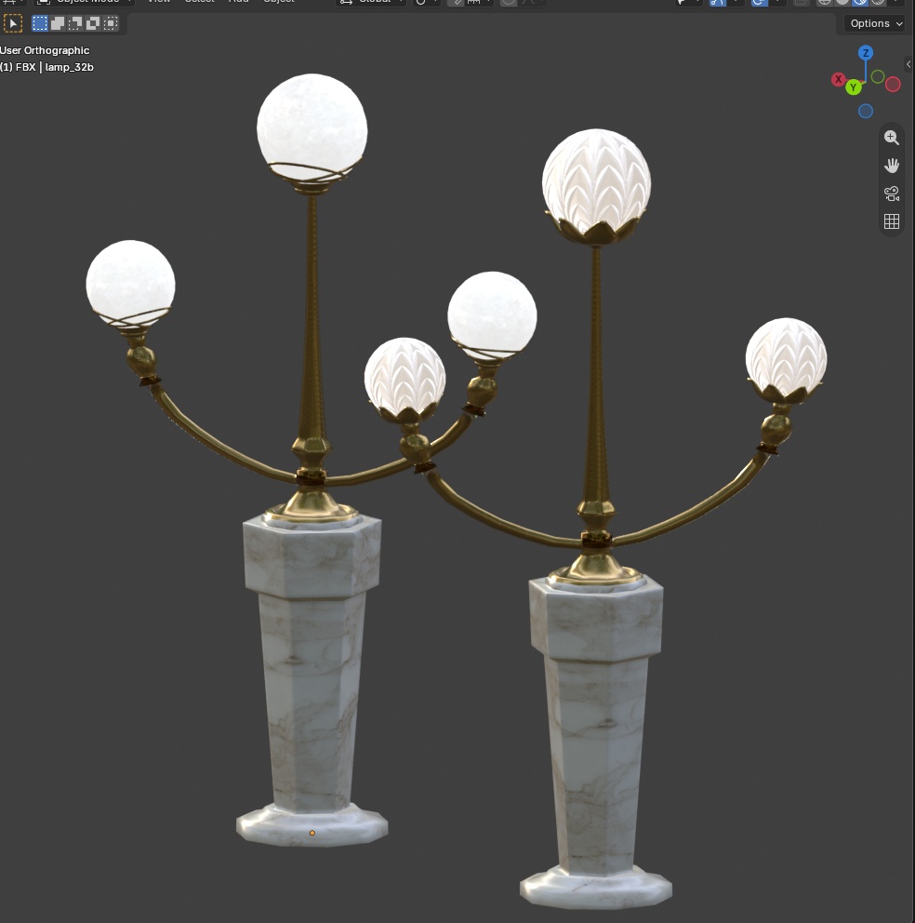Click the hollow green negative Y gizmo circle

[878, 76]
